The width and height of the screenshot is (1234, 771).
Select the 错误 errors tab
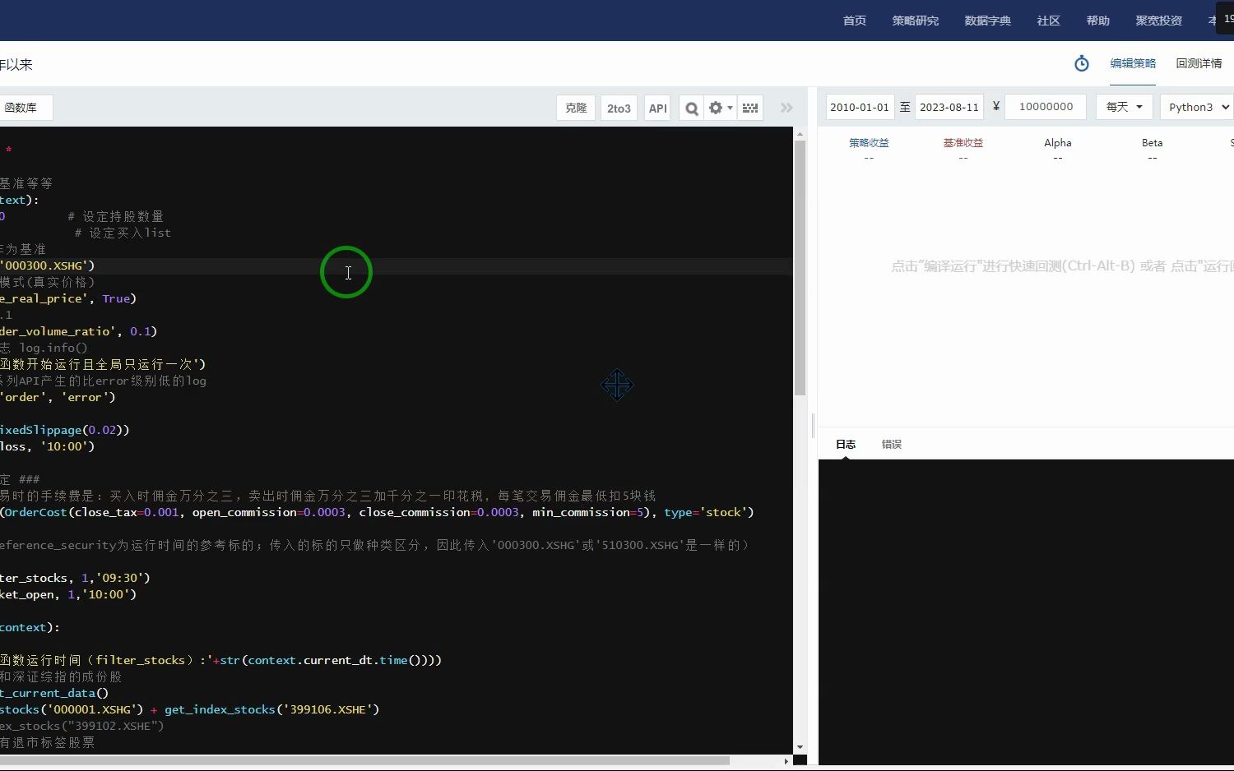pos(892,444)
